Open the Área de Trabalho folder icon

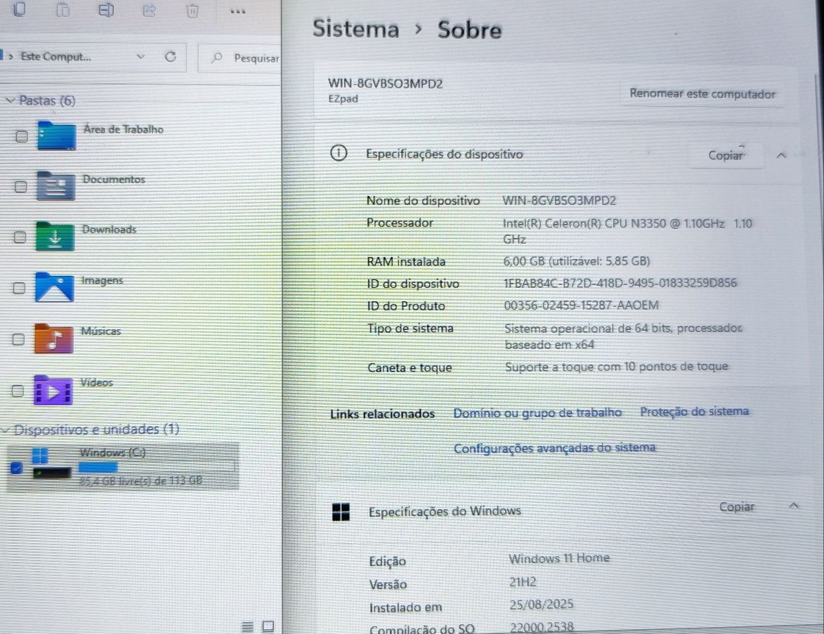[57, 136]
